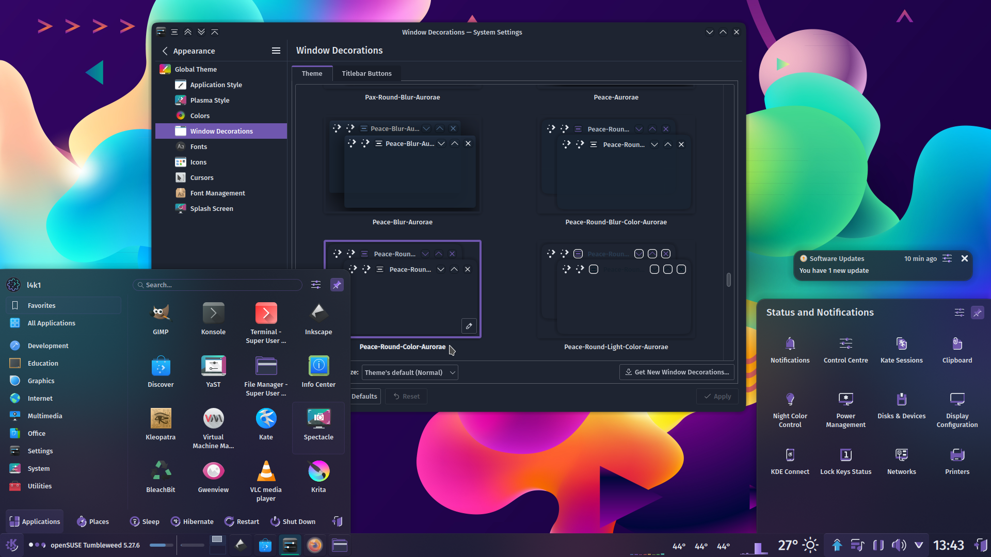Open the Colors settings page

click(x=221, y=116)
